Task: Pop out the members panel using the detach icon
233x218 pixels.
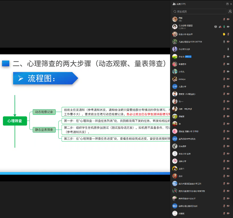Action: [227, 3]
